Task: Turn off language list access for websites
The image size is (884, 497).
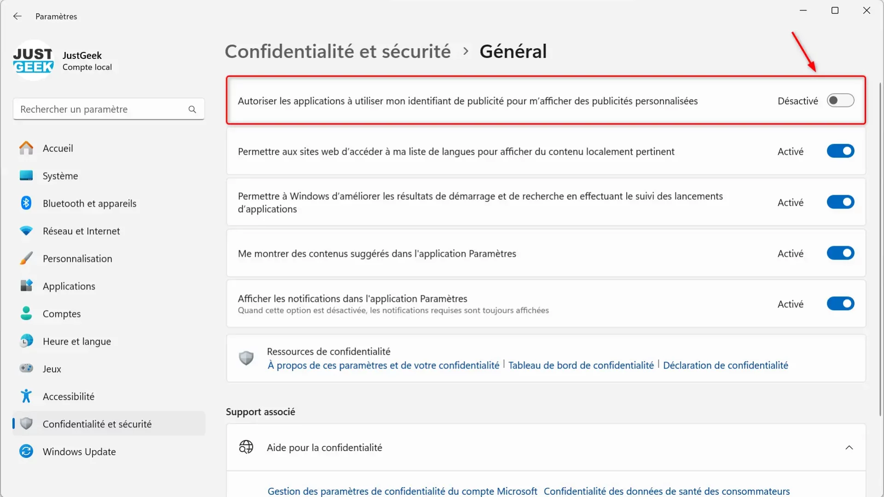Action: click(840, 151)
